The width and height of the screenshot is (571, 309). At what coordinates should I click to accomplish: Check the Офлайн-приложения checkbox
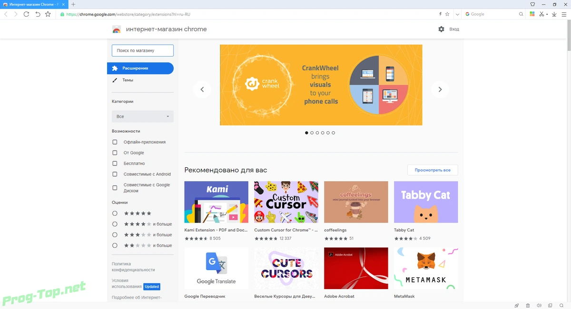pyautogui.click(x=115, y=142)
